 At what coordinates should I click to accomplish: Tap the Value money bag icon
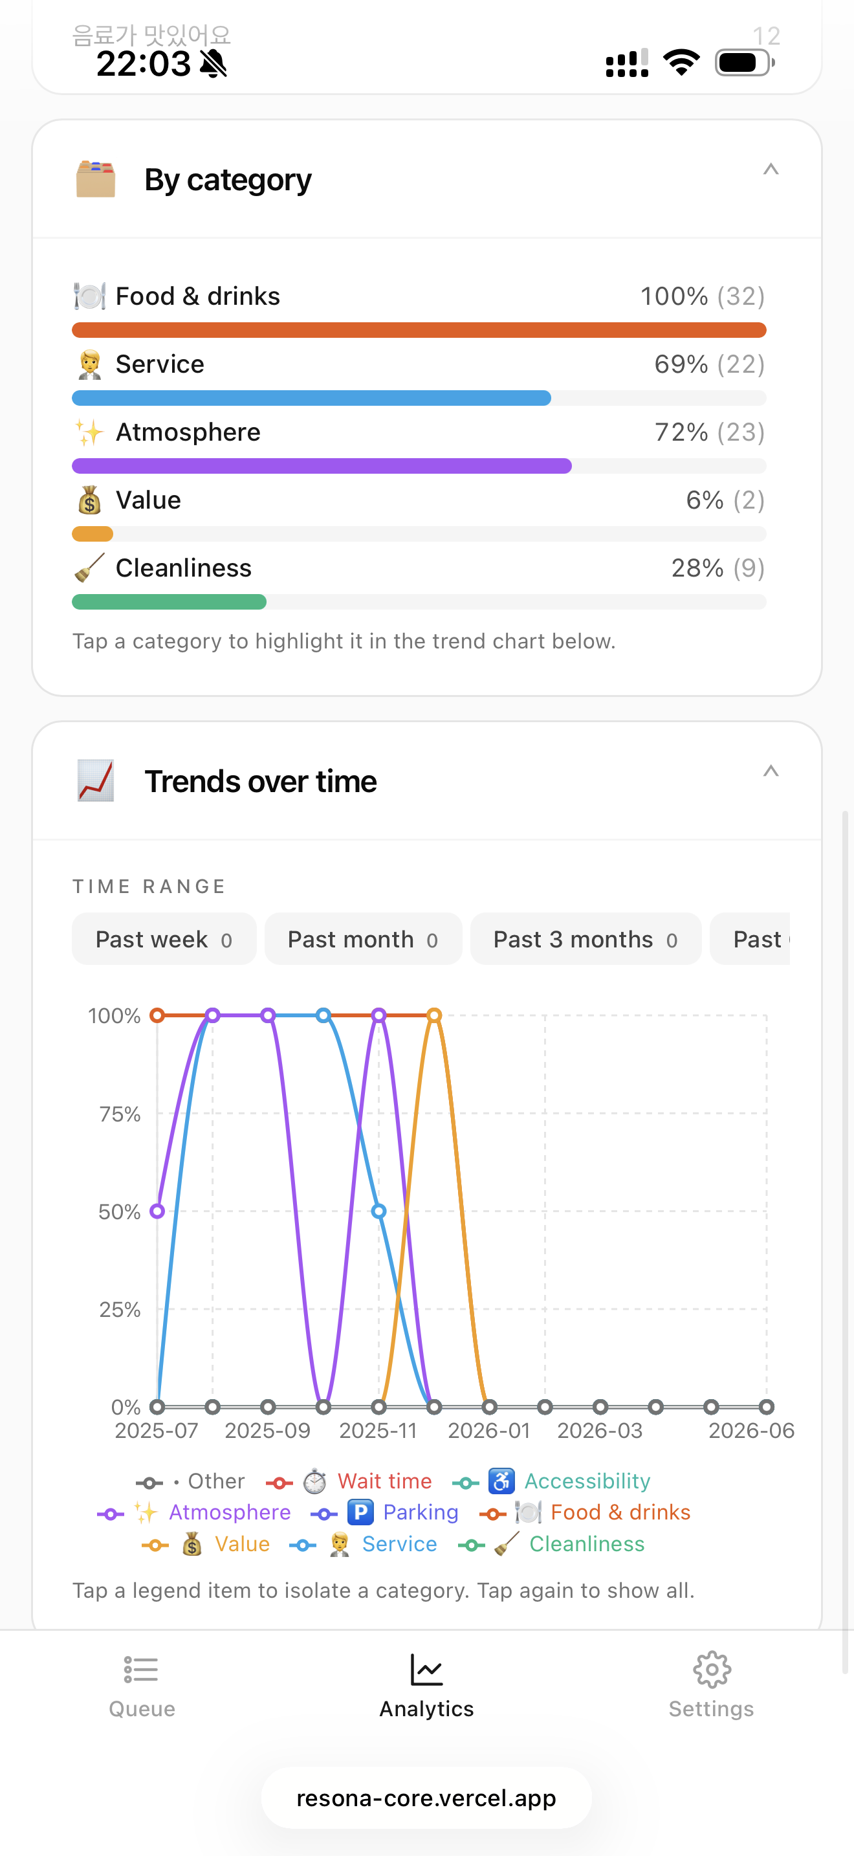[90, 500]
